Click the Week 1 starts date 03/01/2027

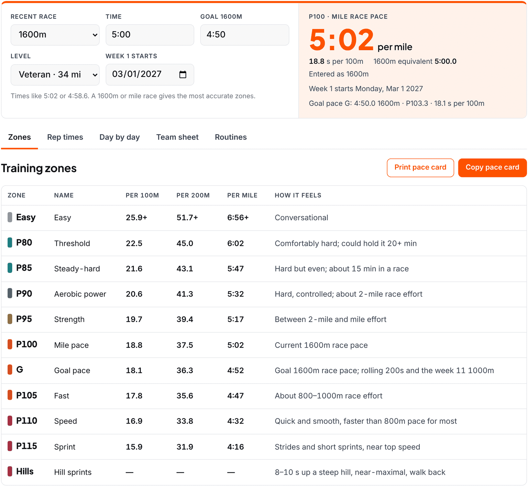[x=150, y=75]
